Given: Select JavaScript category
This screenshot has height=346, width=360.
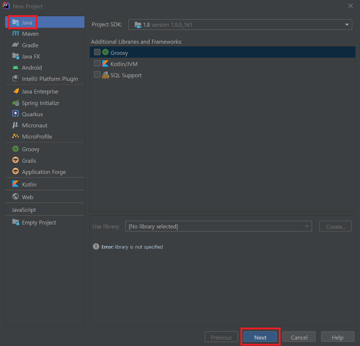Looking at the screenshot, I should click(45, 210).
